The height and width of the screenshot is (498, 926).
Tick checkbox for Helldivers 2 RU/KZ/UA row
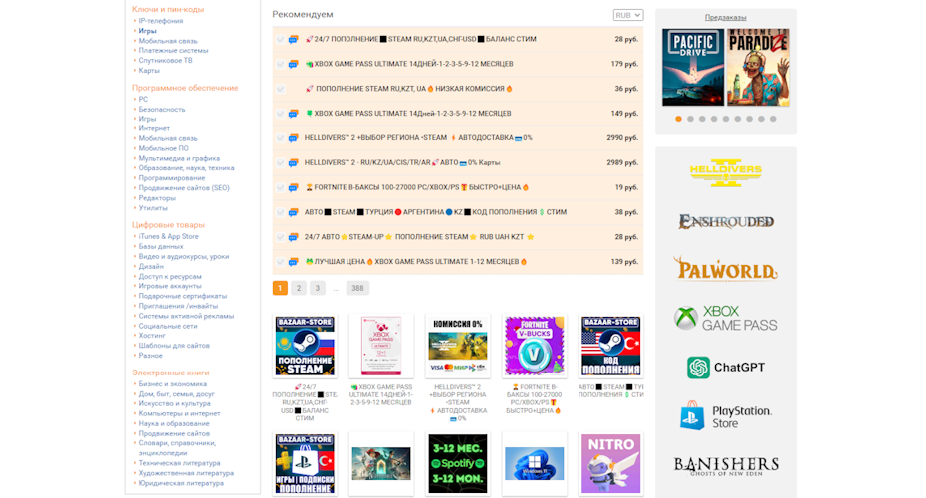[281, 163]
